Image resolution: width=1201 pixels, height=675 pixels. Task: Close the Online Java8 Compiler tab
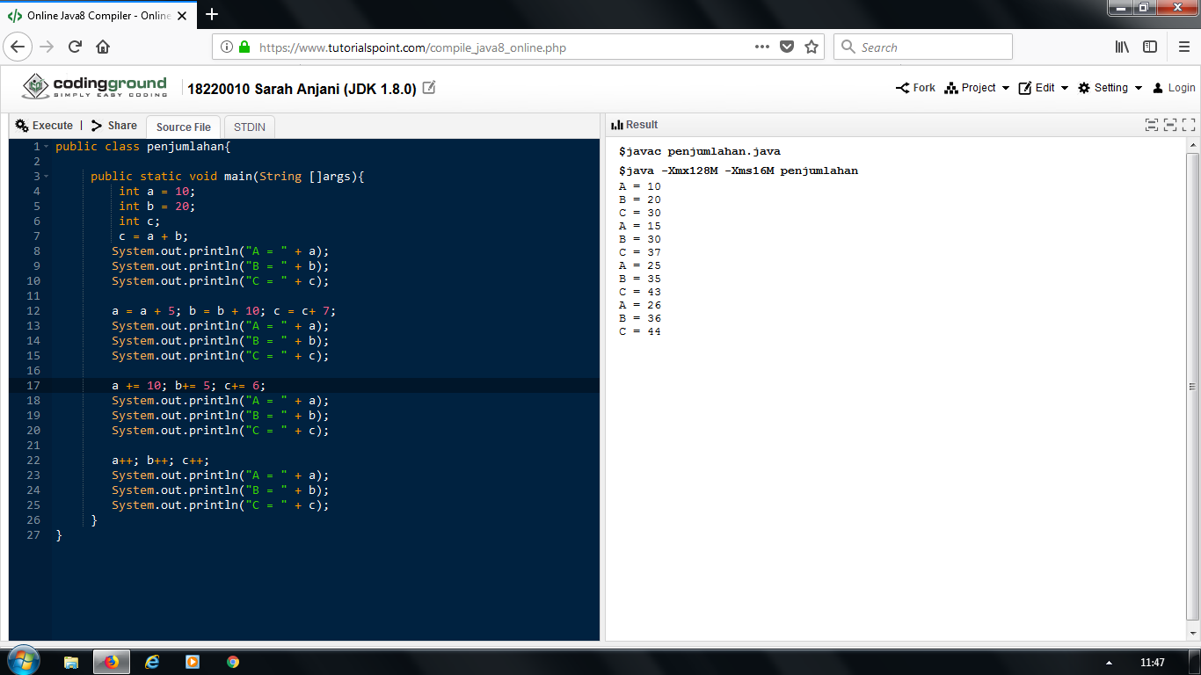(182, 16)
